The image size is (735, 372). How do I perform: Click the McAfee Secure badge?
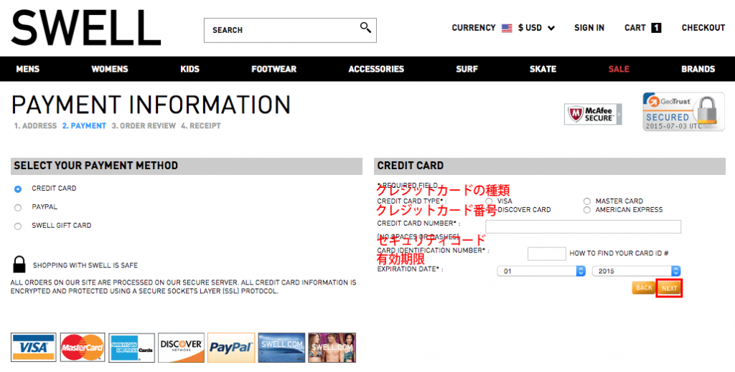pyautogui.click(x=593, y=114)
